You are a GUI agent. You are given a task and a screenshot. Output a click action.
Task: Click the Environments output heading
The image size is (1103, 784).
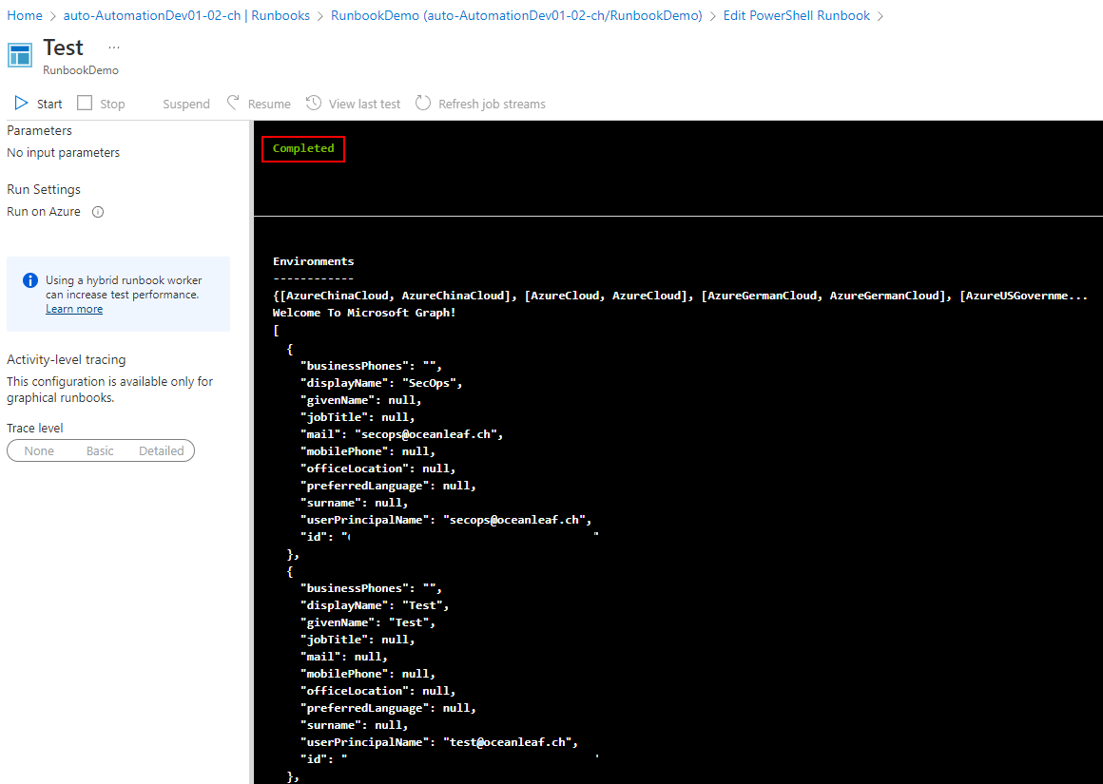point(314,261)
